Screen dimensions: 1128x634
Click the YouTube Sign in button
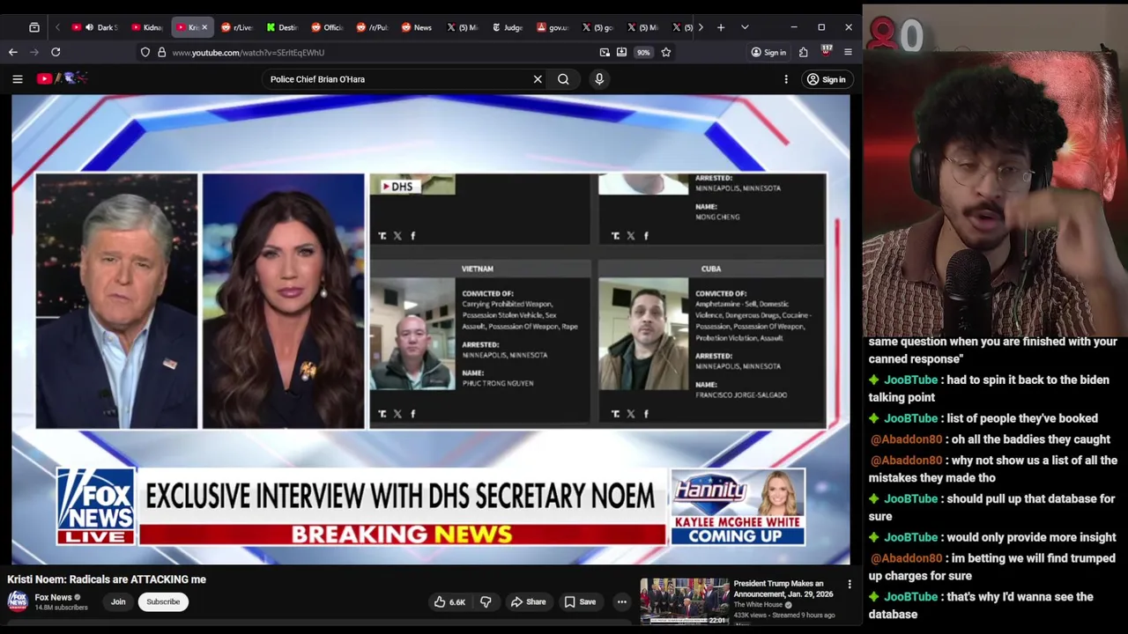click(x=827, y=79)
